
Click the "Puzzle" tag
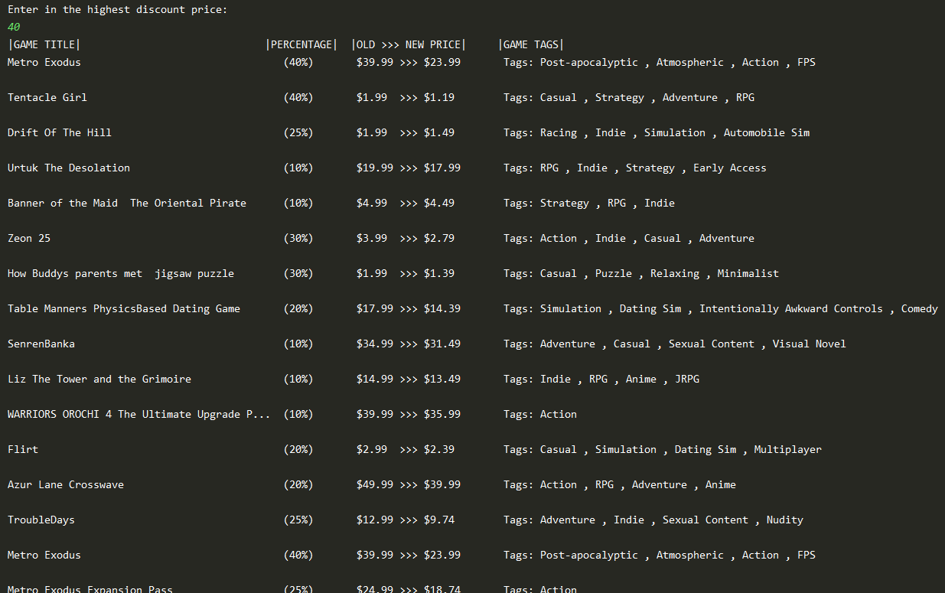pyautogui.click(x=614, y=273)
